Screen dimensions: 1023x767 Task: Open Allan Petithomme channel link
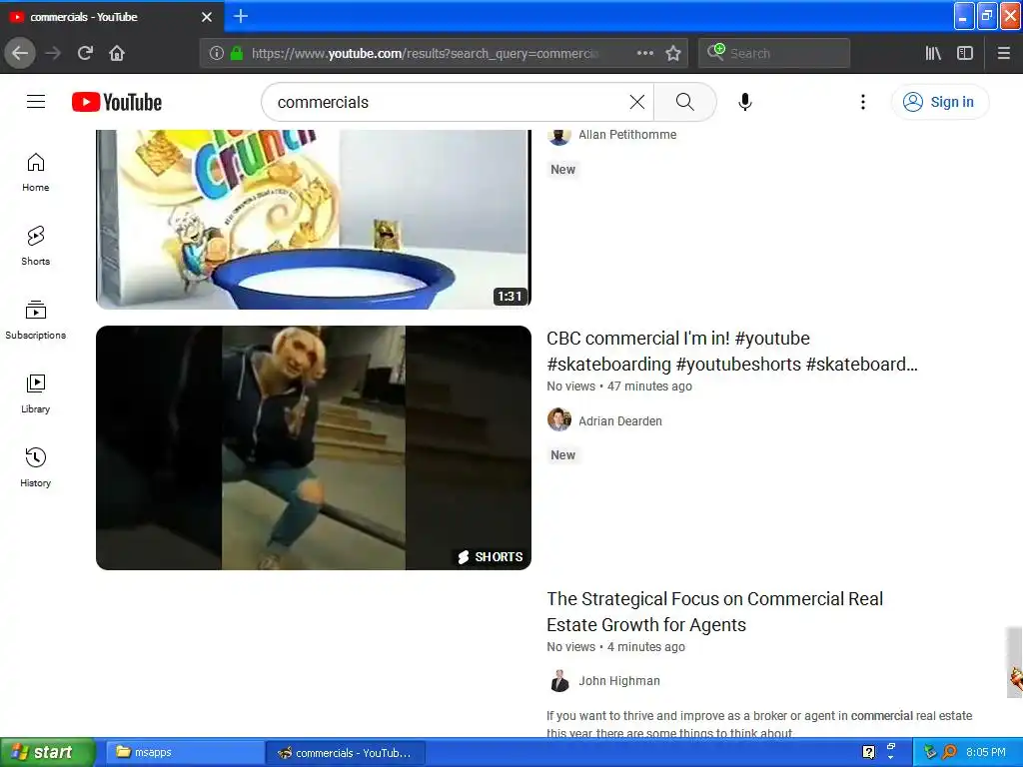[x=627, y=135]
